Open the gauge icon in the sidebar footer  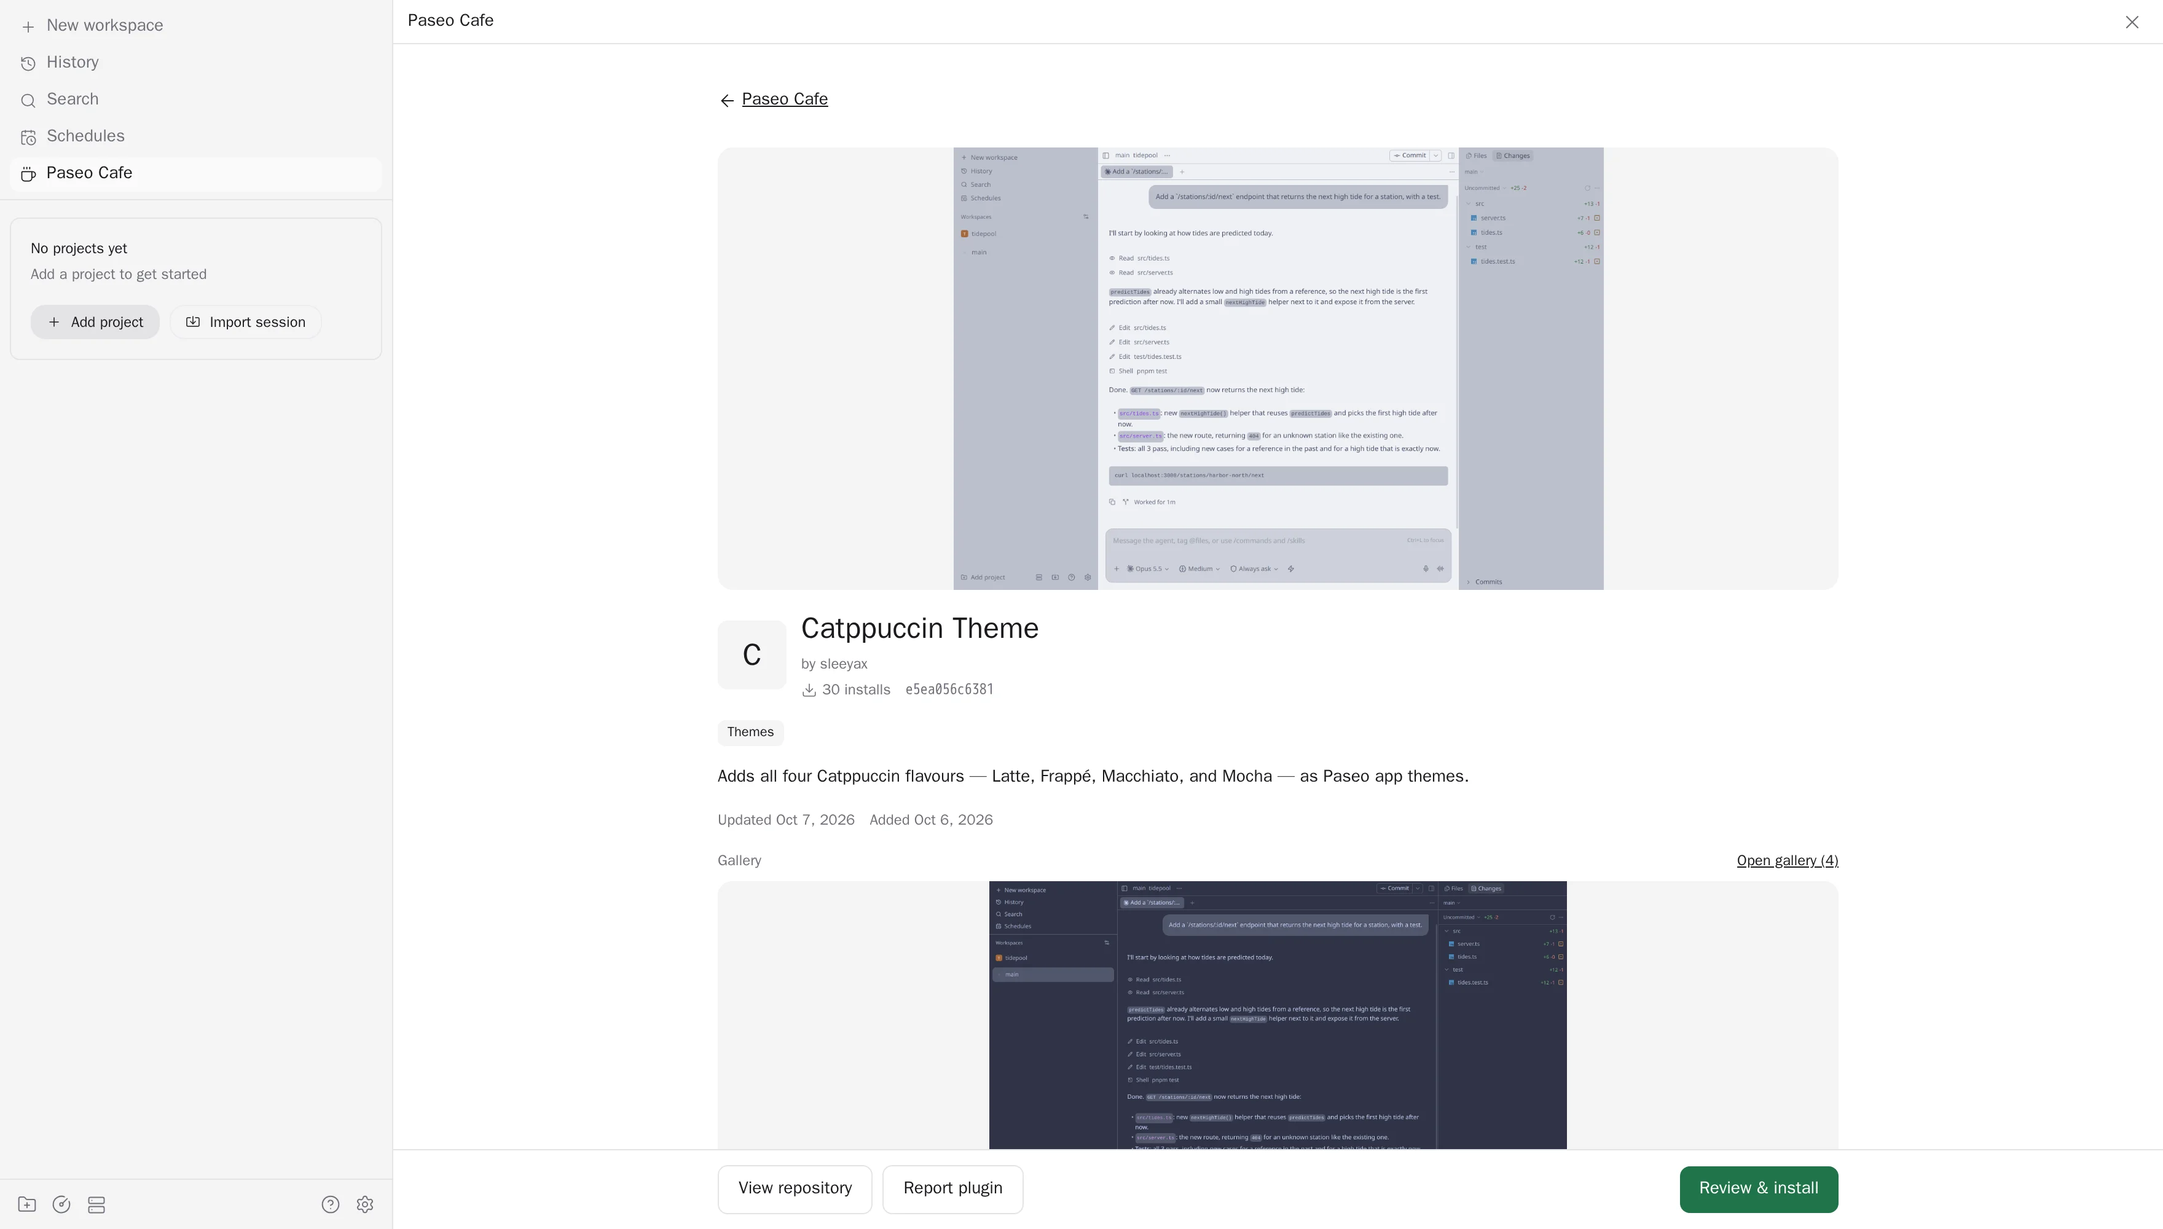click(61, 1204)
